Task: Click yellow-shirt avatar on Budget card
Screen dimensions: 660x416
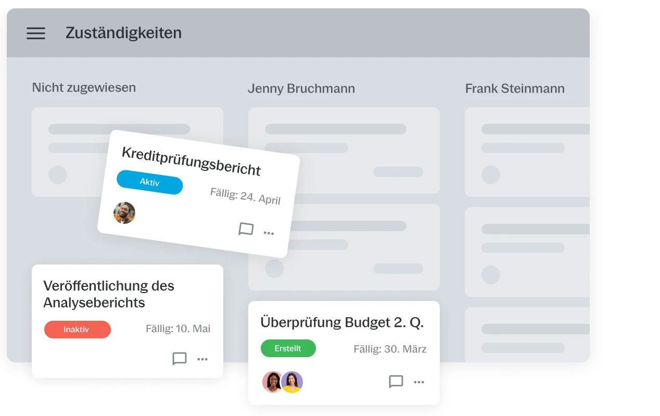Action: point(292,382)
